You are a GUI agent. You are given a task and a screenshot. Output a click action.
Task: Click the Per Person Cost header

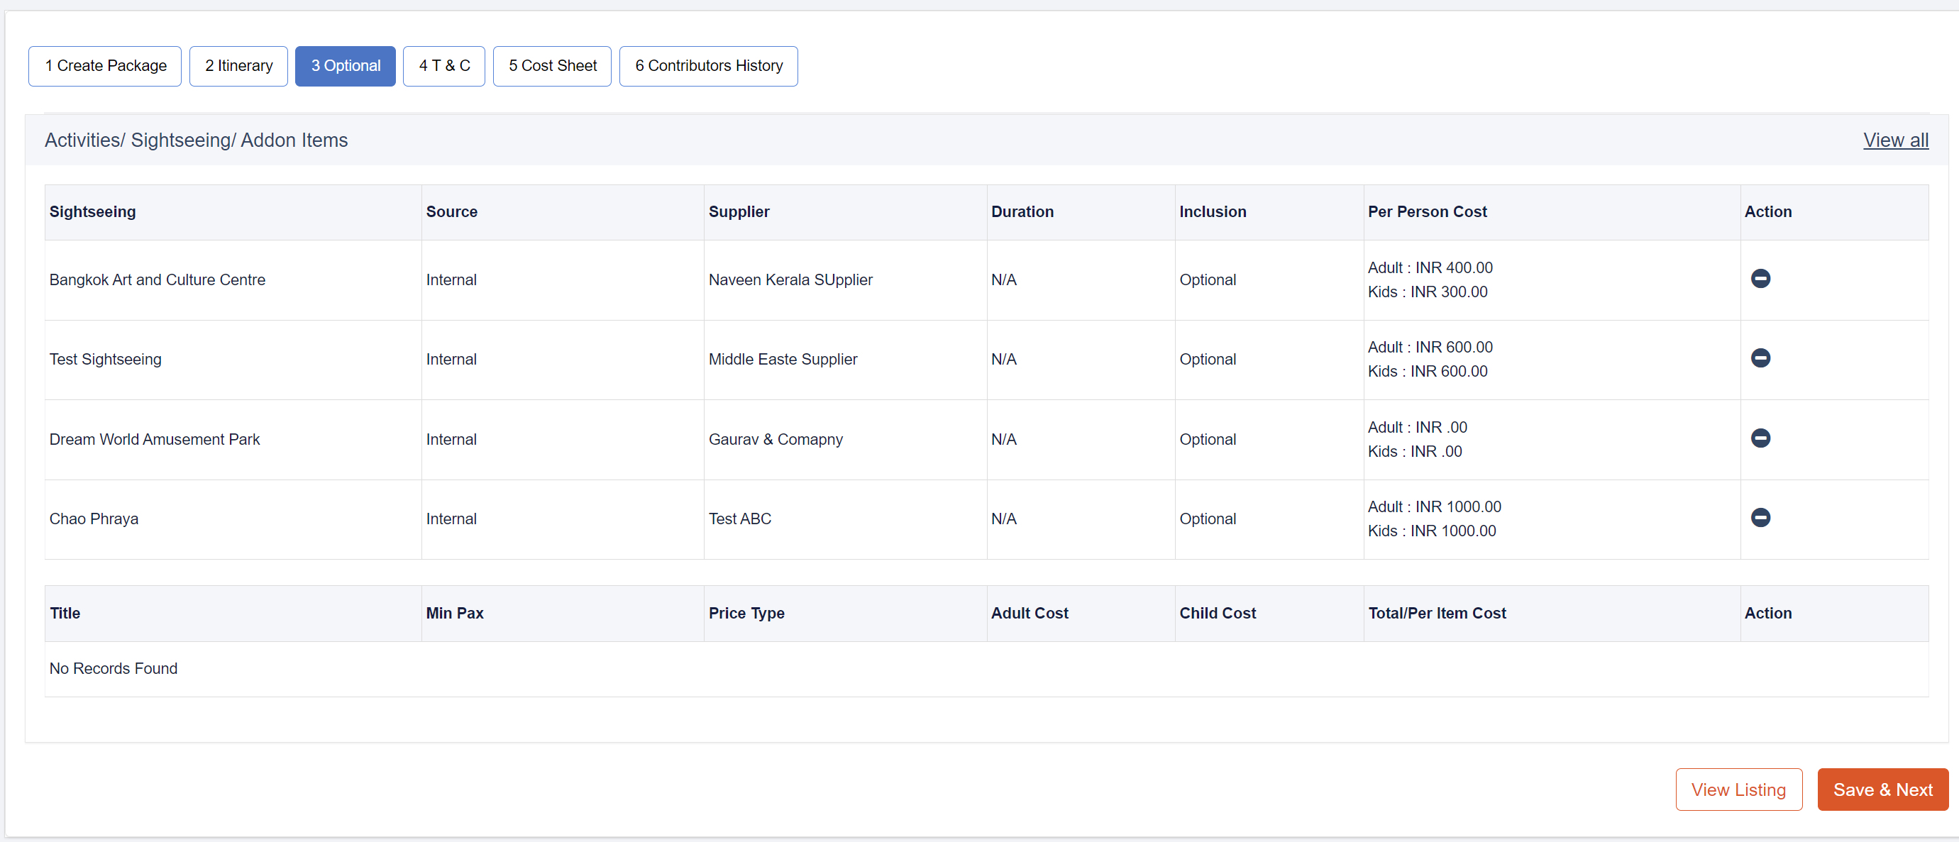point(1427,211)
